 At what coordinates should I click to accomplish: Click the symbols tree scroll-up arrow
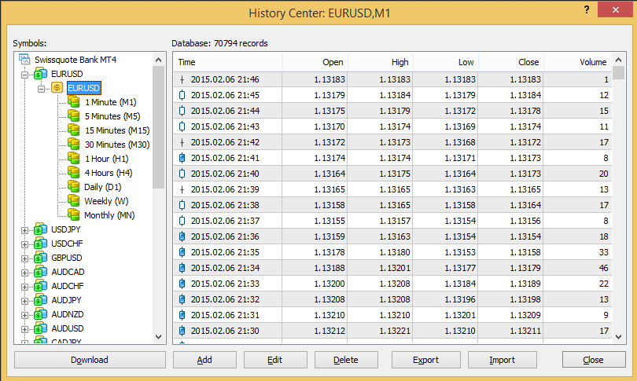pyautogui.click(x=158, y=60)
